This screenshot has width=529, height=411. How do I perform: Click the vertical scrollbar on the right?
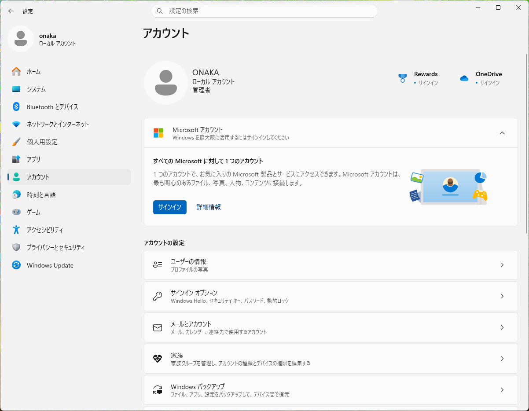click(526, 143)
